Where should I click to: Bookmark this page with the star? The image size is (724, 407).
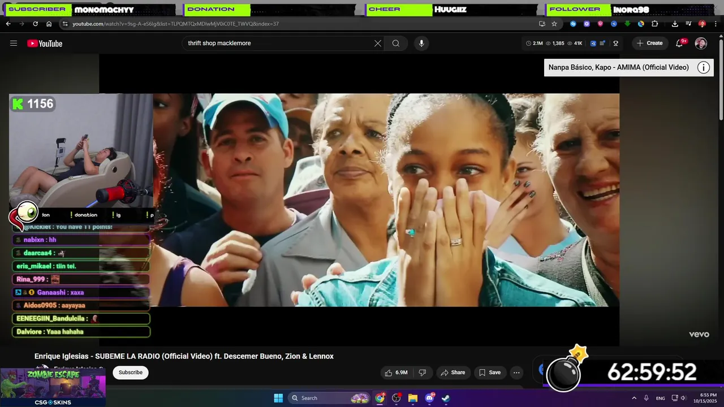tap(554, 24)
